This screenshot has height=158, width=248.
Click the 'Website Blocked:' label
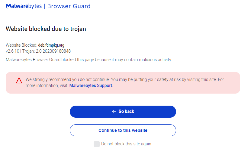pos(21,45)
